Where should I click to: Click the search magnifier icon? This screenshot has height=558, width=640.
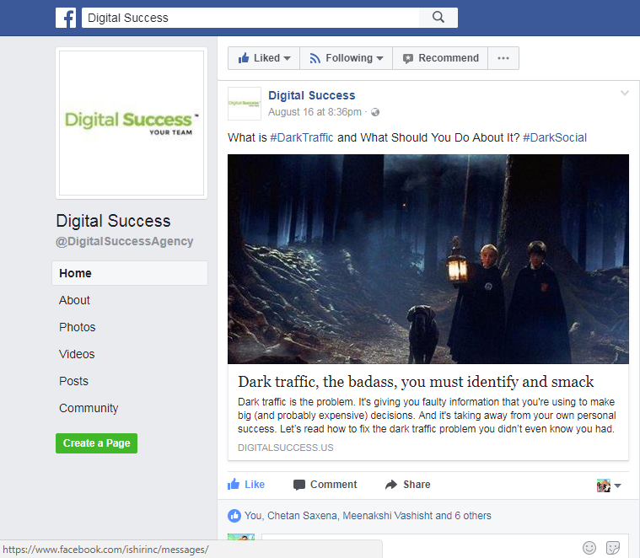tap(438, 18)
